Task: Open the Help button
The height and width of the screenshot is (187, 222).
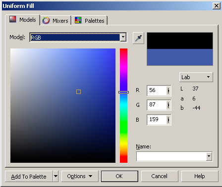Action: (x=200, y=176)
